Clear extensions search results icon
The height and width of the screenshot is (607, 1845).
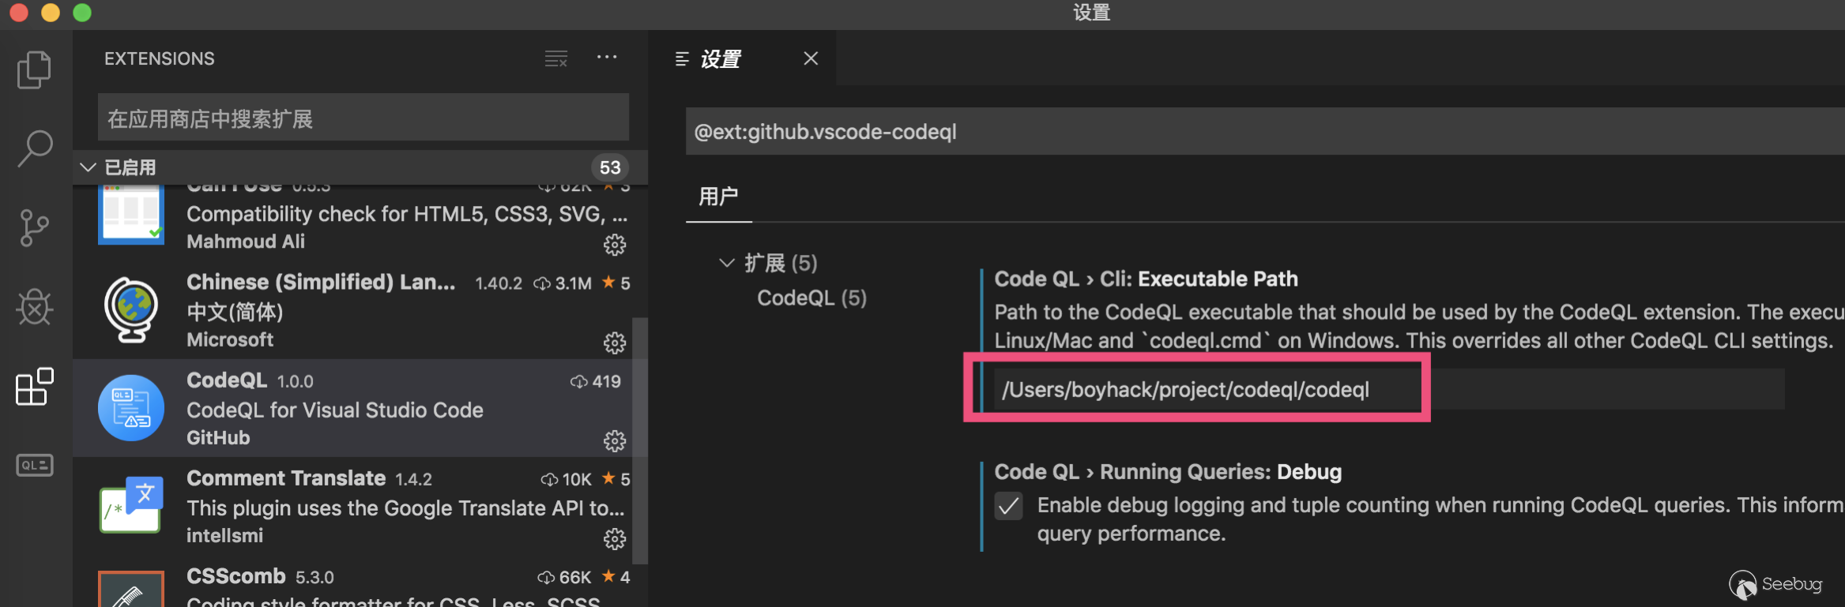click(x=556, y=58)
